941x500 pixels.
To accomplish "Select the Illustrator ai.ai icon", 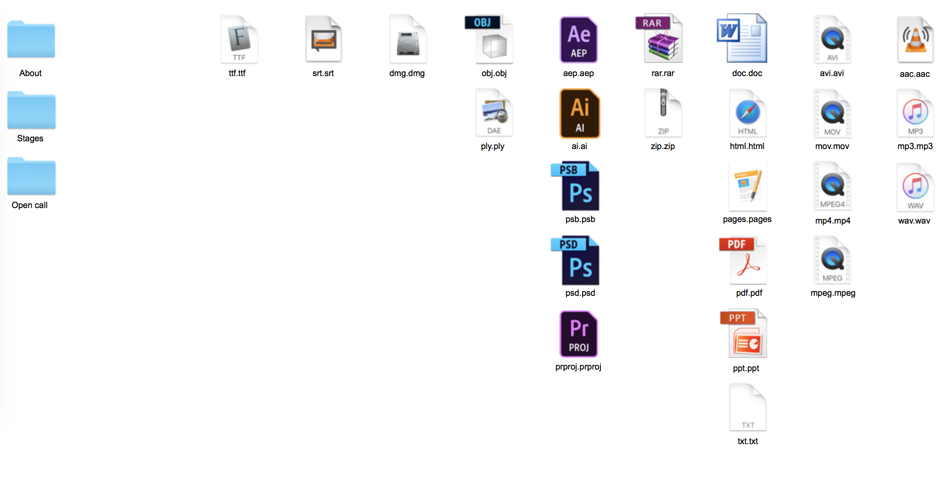I will [x=579, y=113].
